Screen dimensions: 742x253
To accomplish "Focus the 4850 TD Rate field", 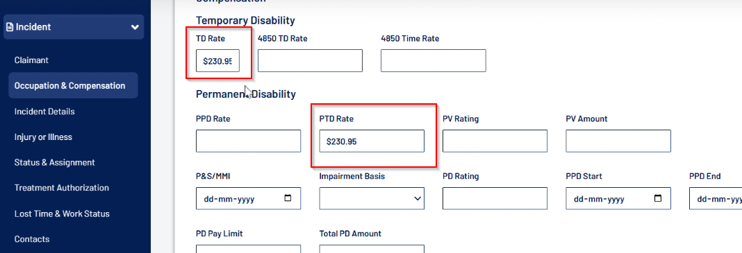I will [310, 61].
